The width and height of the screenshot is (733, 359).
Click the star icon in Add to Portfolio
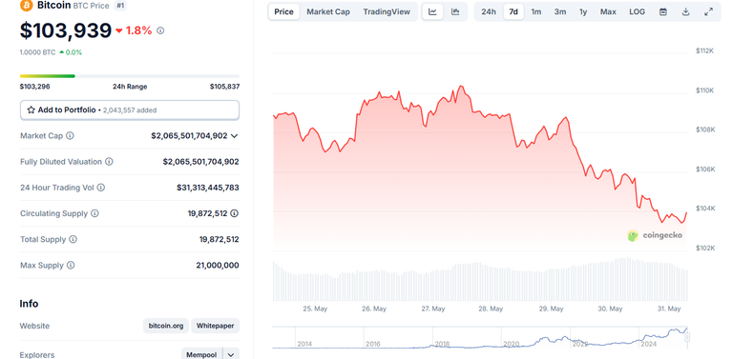click(31, 110)
